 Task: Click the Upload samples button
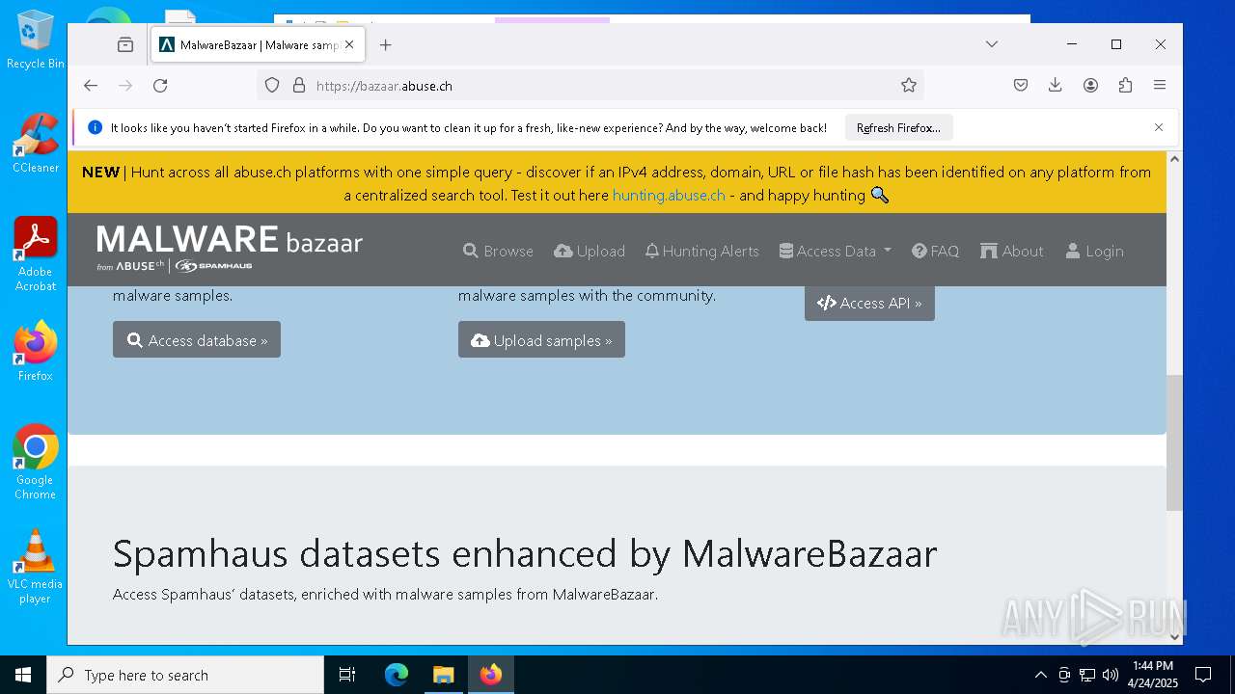click(x=541, y=339)
